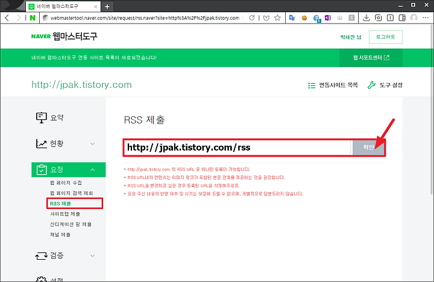Click the jpak.tistory.com site heading
Viewport: 434px width, 282px height.
pyautogui.click(x=81, y=85)
